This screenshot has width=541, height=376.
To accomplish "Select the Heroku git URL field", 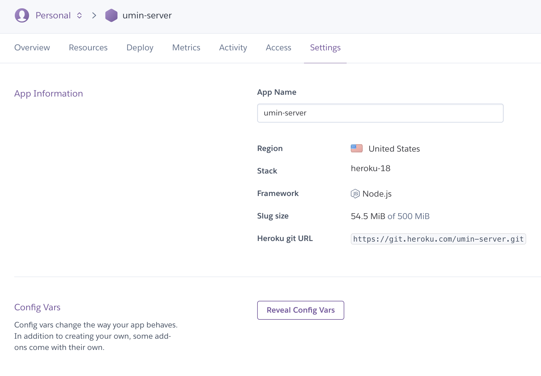I will pyautogui.click(x=438, y=239).
